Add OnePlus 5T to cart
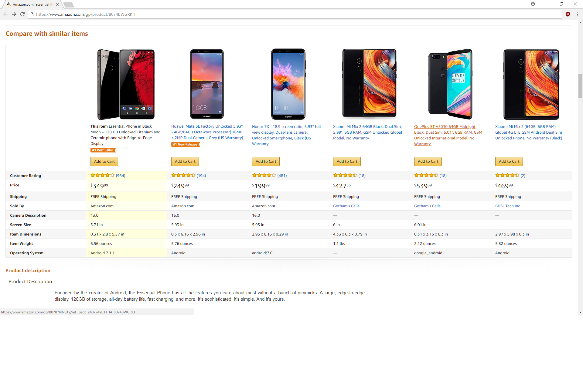The height and width of the screenshot is (371, 583). 428,162
